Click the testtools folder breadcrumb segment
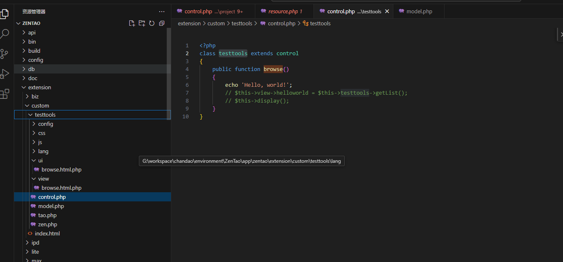Image resolution: width=563 pixels, height=262 pixels. pos(242,23)
